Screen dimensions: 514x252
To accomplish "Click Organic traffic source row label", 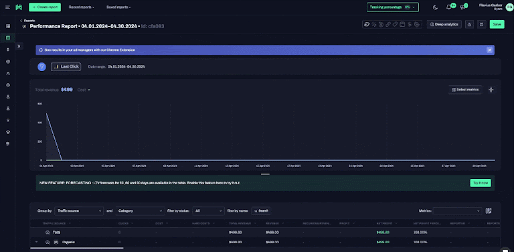I will (68, 242).
